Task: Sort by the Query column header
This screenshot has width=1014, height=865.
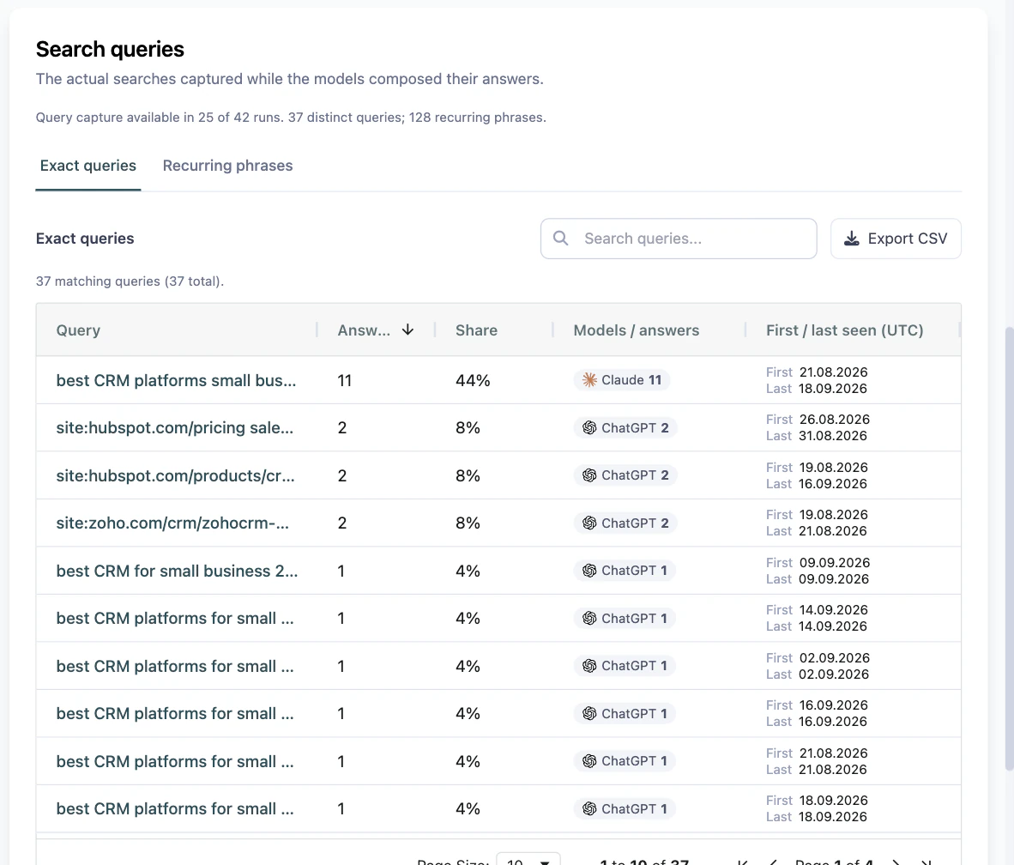Action: click(x=78, y=330)
